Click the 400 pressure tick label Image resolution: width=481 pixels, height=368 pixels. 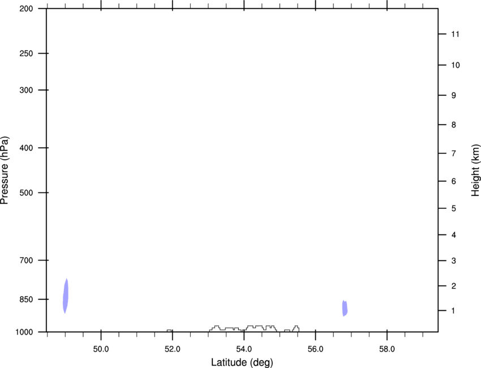click(x=26, y=148)
